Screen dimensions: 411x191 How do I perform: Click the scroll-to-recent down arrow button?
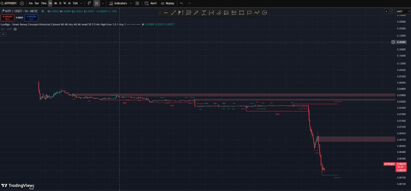(387, 11)
